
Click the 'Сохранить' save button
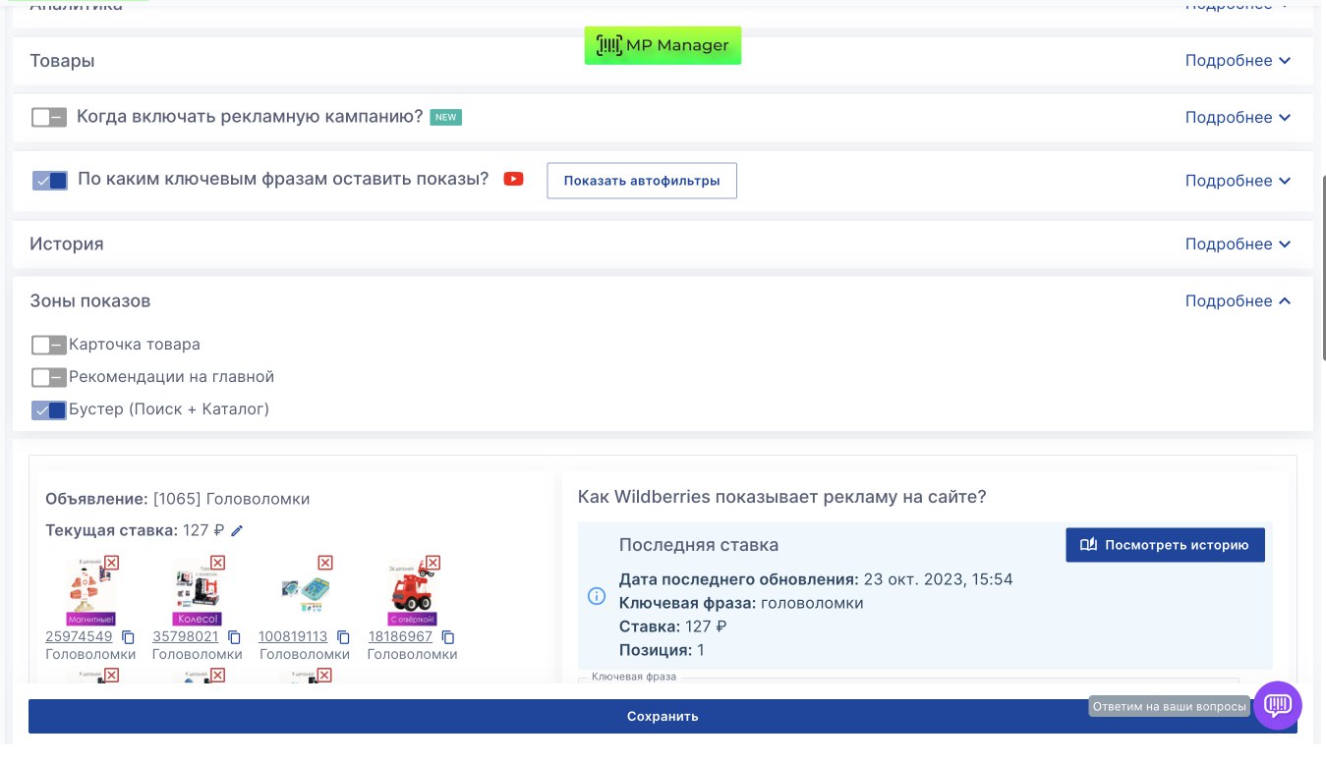[663, 716]
